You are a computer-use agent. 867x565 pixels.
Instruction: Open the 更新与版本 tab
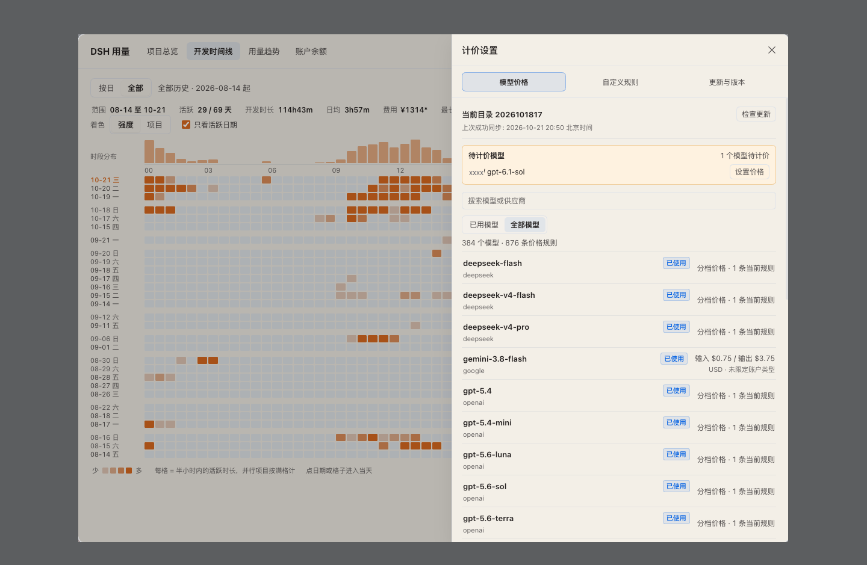[x=727, y=82]
